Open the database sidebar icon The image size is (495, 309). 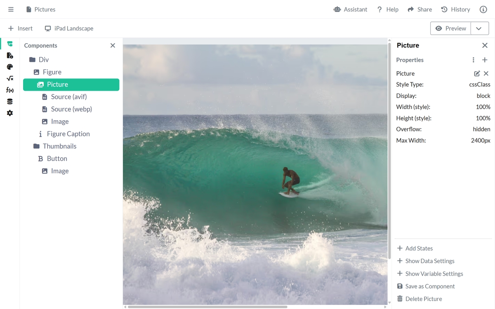[10, 101]
